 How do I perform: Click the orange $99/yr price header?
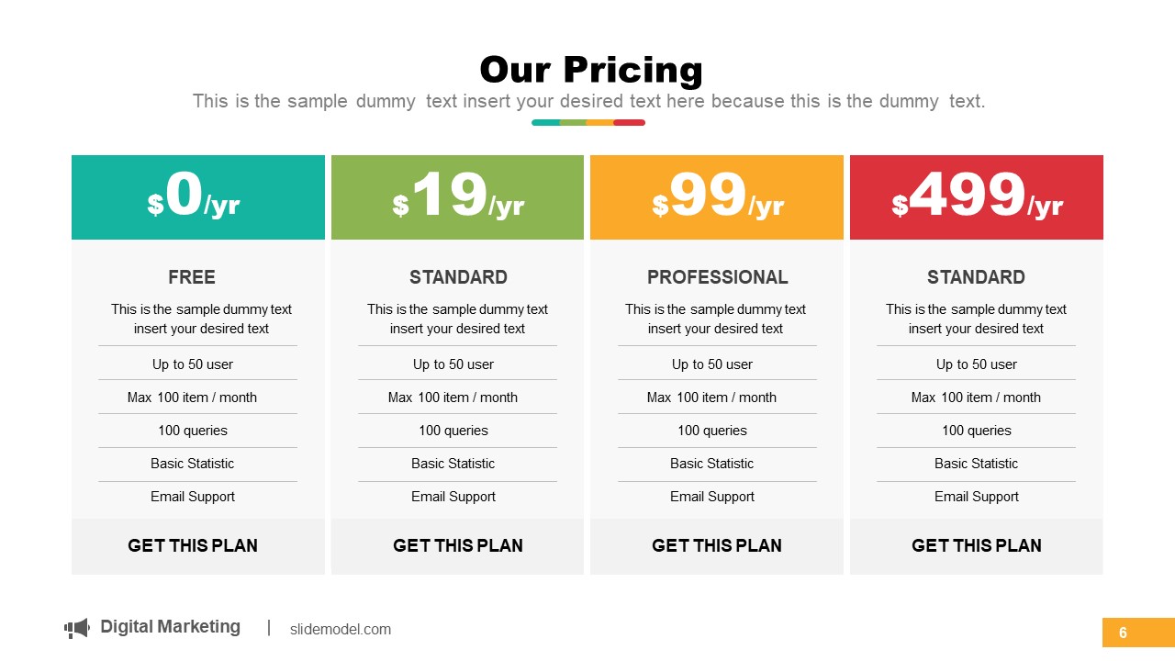717,197
